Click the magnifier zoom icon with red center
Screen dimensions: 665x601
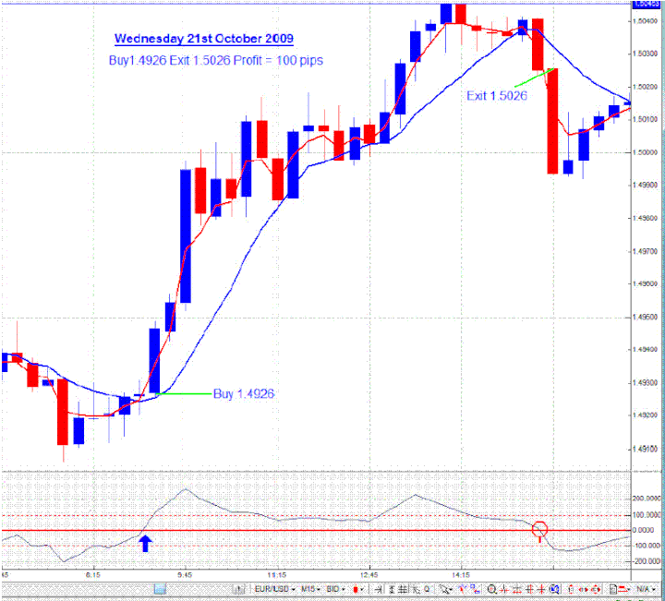coord(491,589)
